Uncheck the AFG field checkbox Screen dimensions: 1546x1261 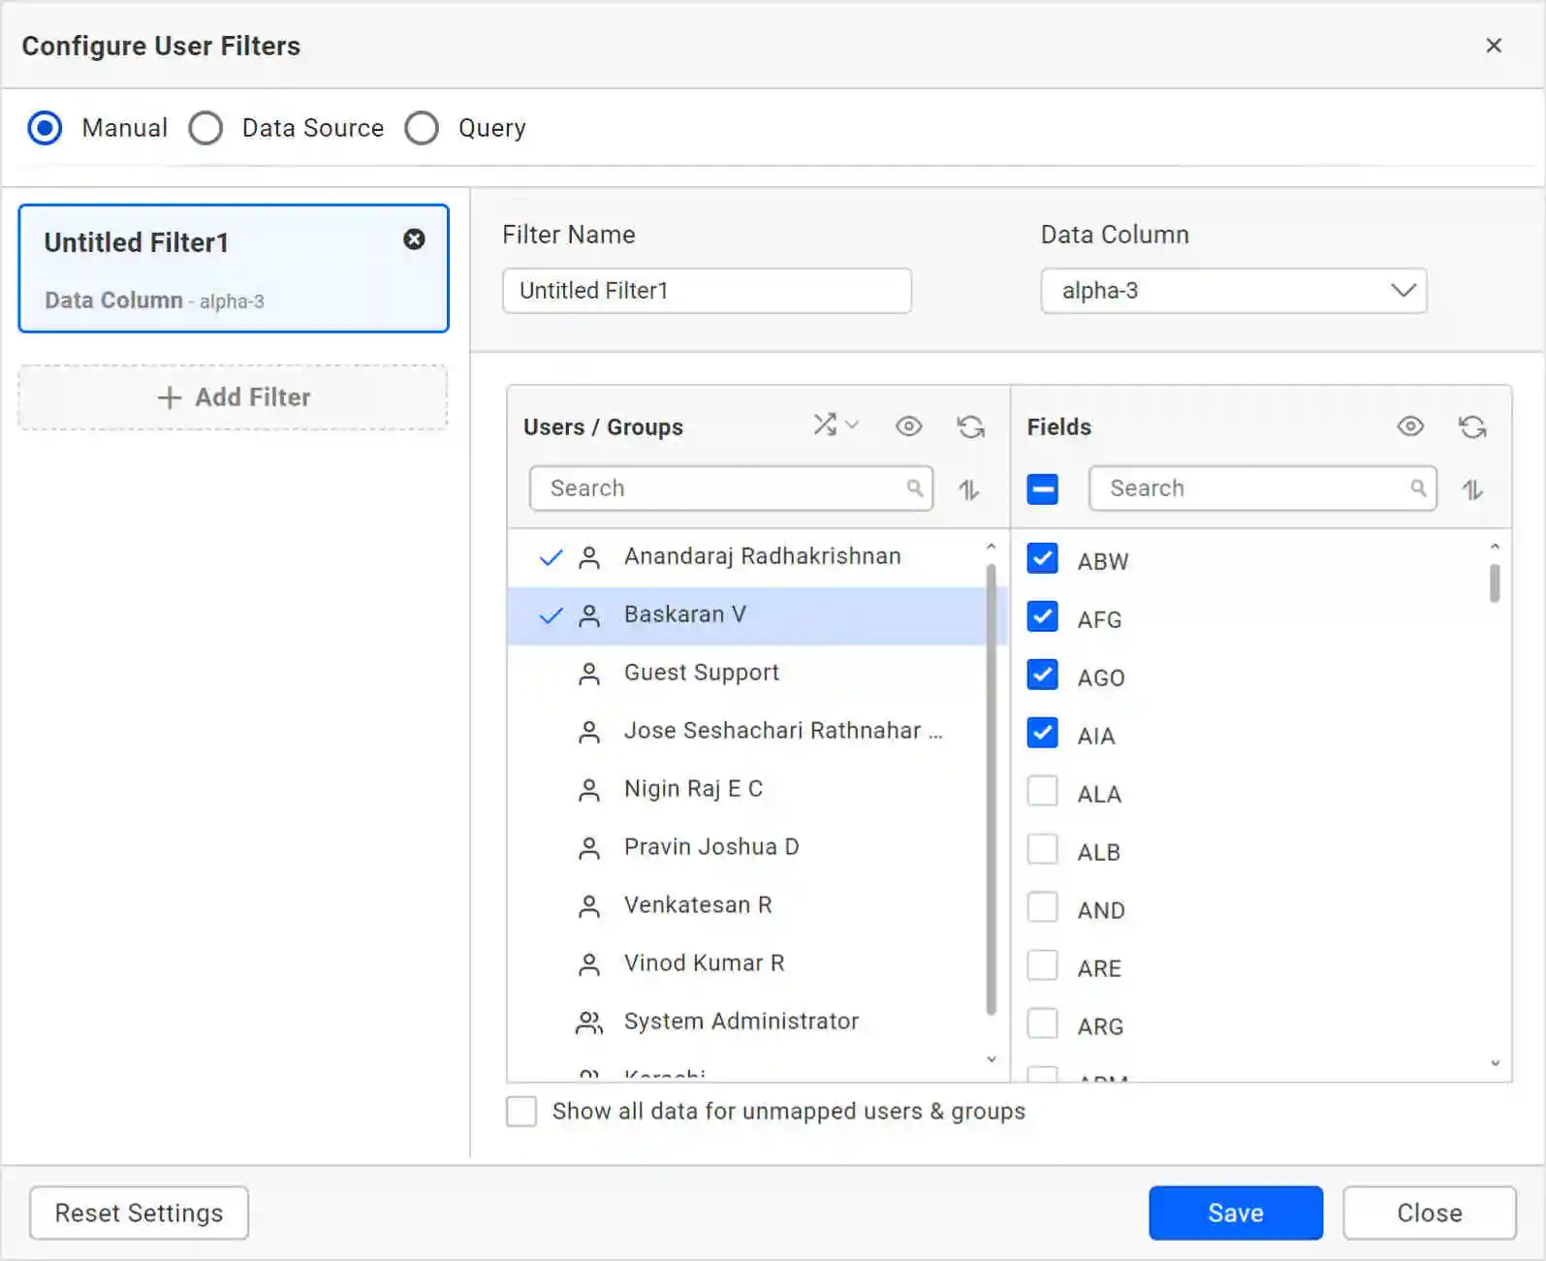[1042, 617]
